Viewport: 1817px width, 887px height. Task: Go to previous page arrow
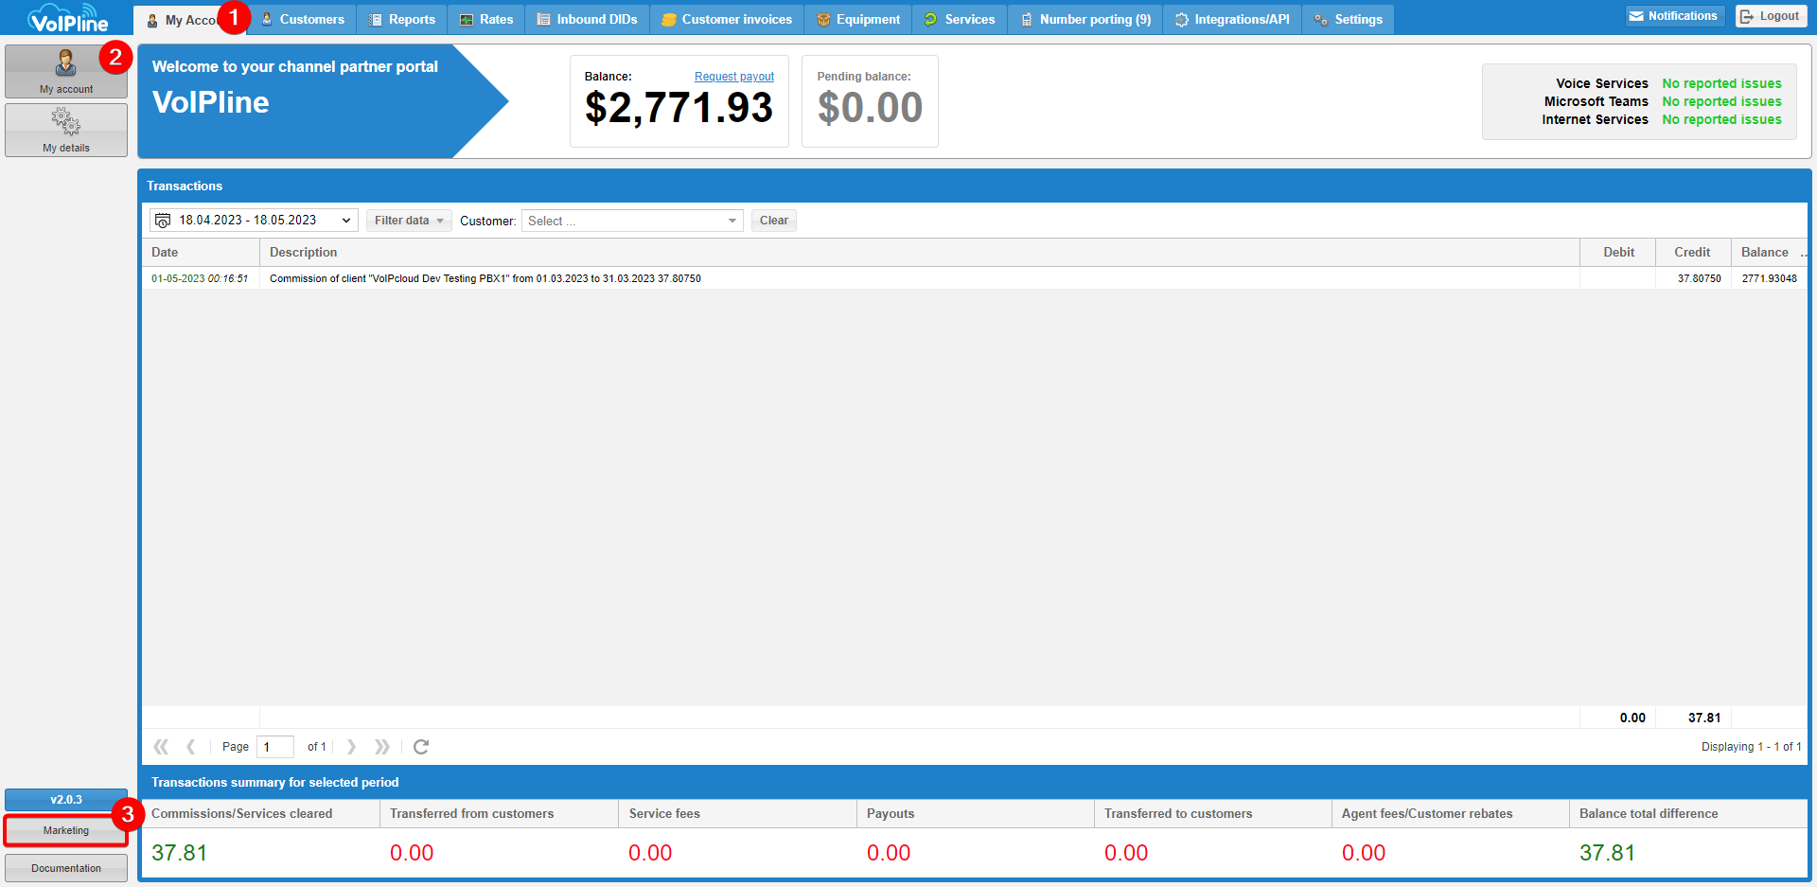point(191,747)
